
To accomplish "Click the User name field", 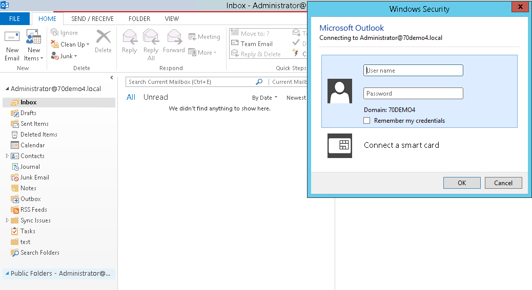I will (413, 71).
